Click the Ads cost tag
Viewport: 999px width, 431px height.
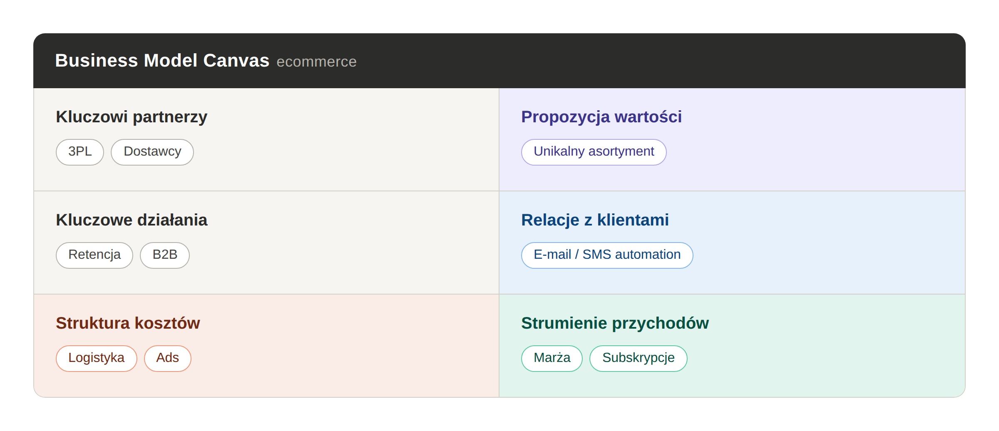tap(168, 359)
